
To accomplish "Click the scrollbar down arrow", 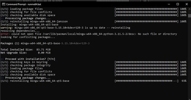I will tap(190, 99).
